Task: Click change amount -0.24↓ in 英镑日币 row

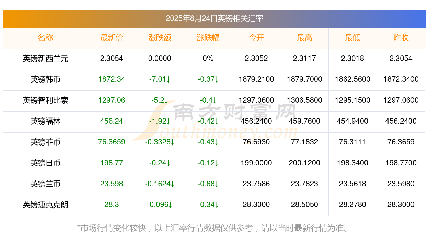Action: (x=160, y=163)
